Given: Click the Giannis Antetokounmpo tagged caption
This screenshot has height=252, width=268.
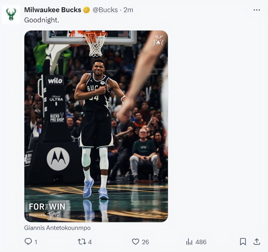Looking at the screenshot, I should tap(57, 228).
